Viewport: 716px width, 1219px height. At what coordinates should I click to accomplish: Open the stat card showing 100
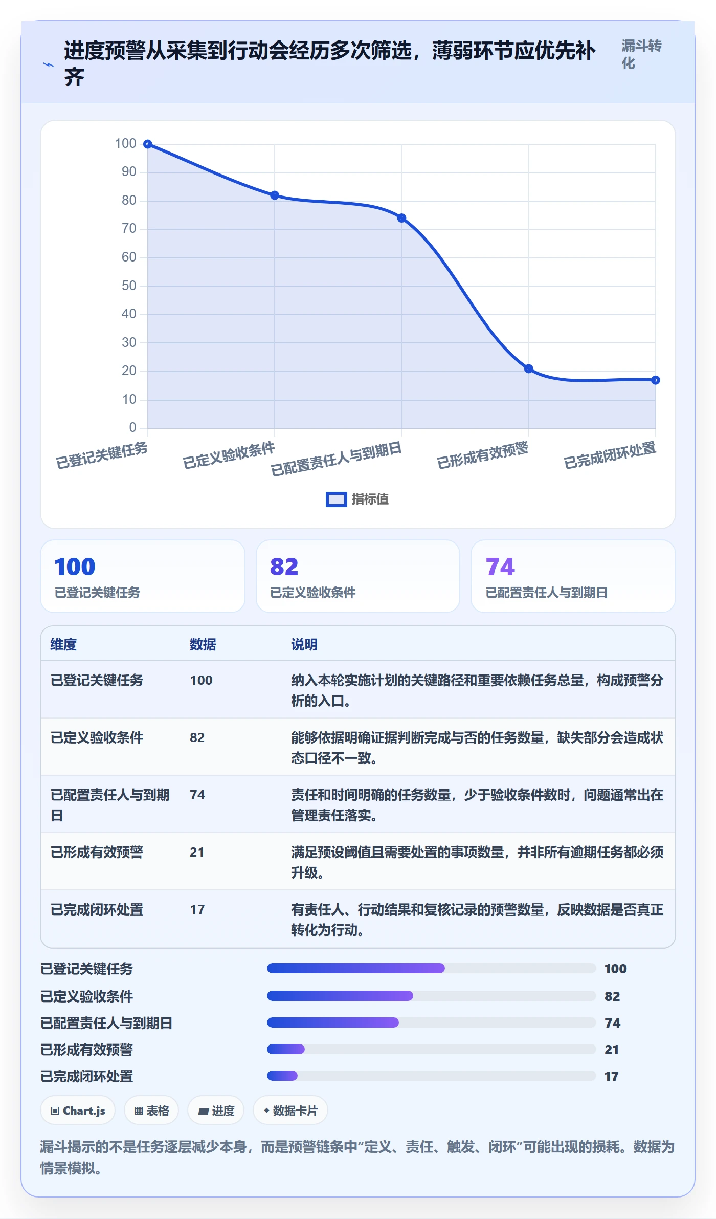tap(143, 576)
